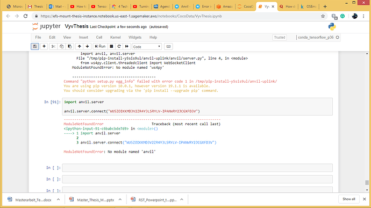
Task: Cut selected cells with scissors icon
Action: 53,46
